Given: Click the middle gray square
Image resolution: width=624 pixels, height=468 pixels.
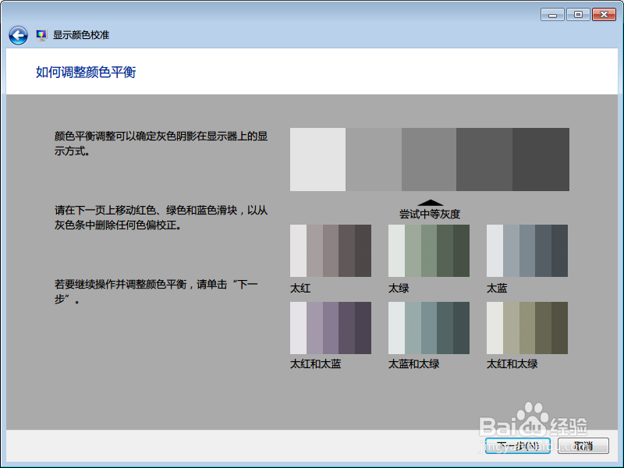Looking at the screenshot, I should click(x=427, y=158).
